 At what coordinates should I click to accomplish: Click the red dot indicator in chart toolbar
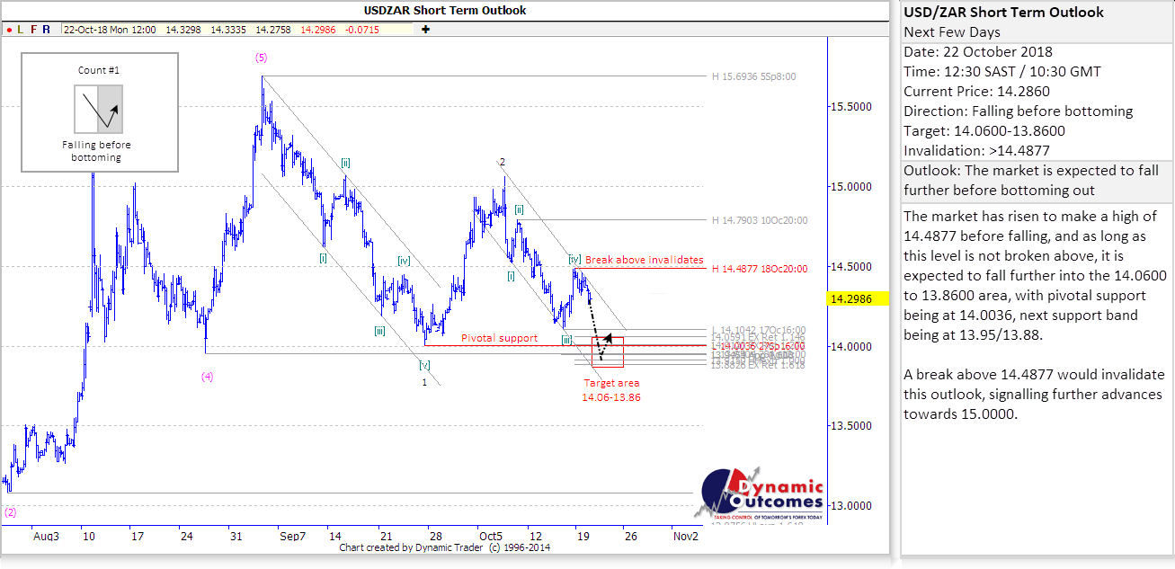click(8, 30)
